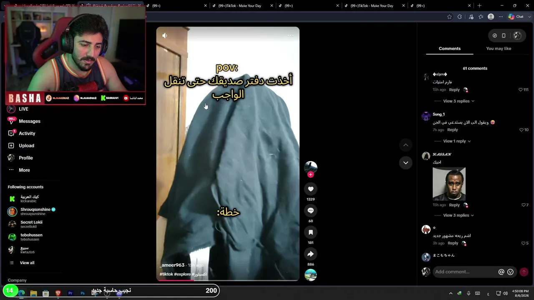This screenshot has width=534, height=300.
Task: Open More in sidebar
Action: pos(19,170)
